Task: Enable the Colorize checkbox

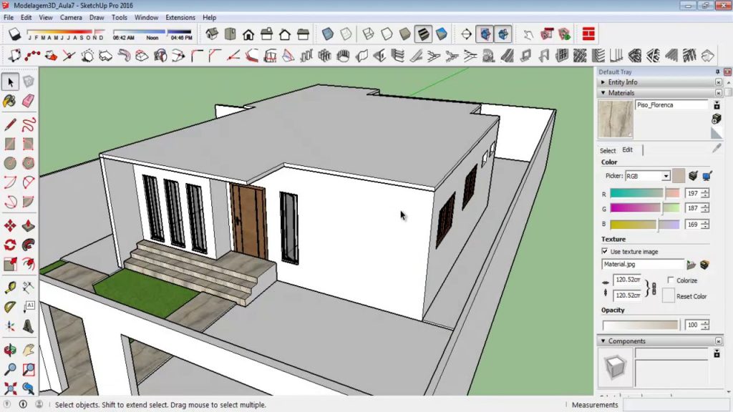Action: [670, 280]
